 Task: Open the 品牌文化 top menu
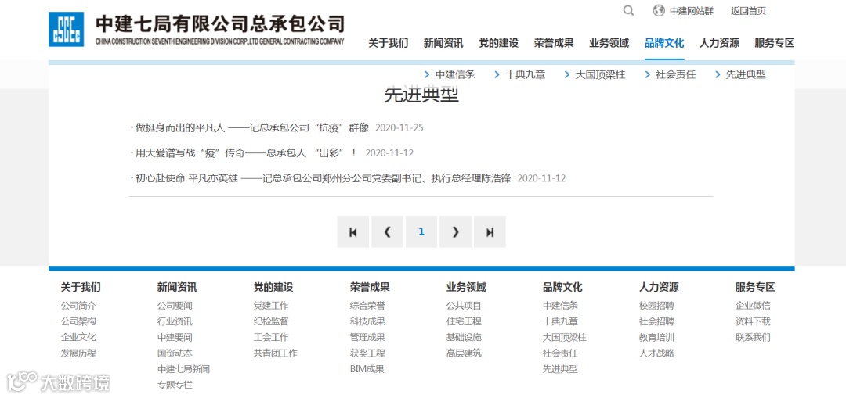point(664,43)
